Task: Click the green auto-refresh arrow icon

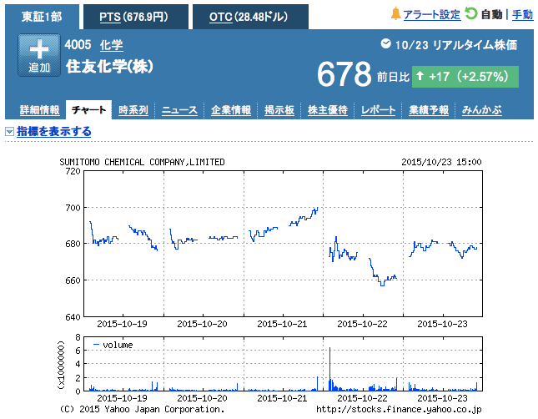Action: (x=471, y=14)
